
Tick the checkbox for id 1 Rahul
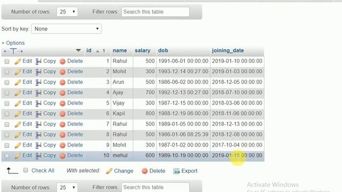point(7,61)
